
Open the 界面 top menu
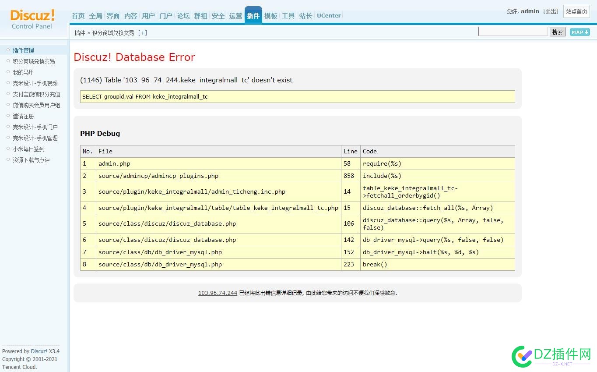coord(113,16)
